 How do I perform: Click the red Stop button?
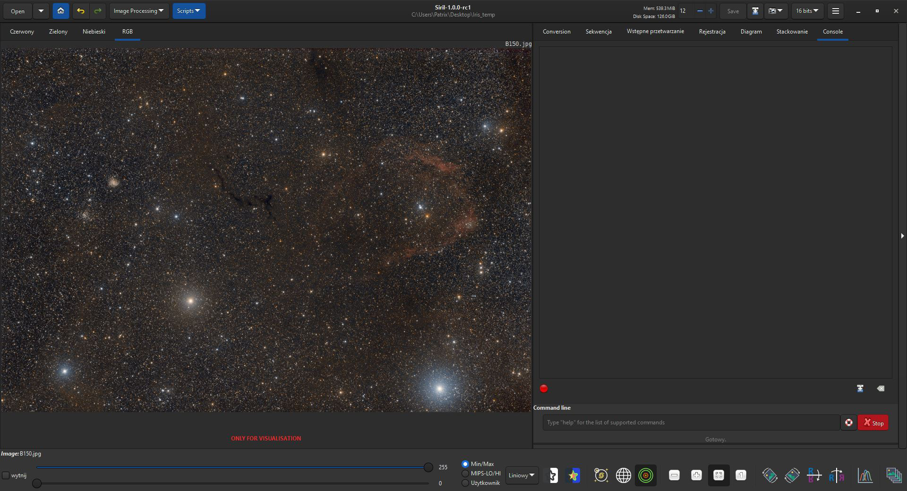pos(873,422)
